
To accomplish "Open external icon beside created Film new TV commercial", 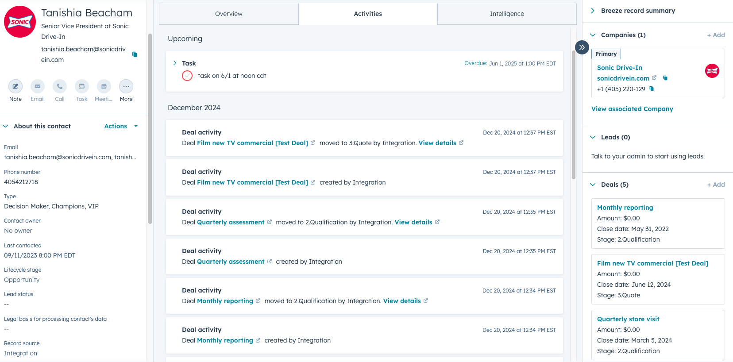I will 313,182.
